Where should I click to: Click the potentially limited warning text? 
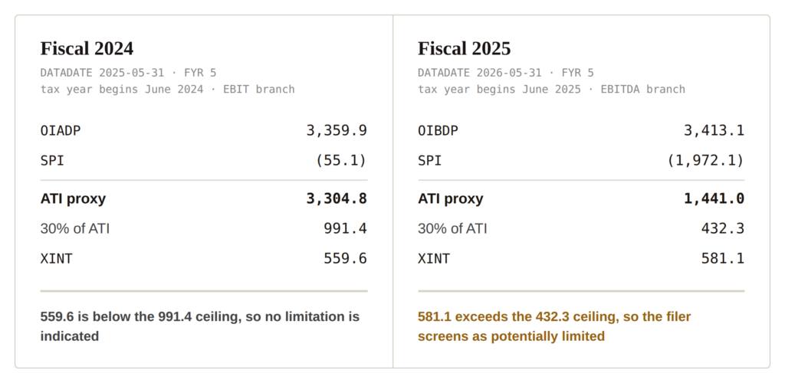(554, 326)
